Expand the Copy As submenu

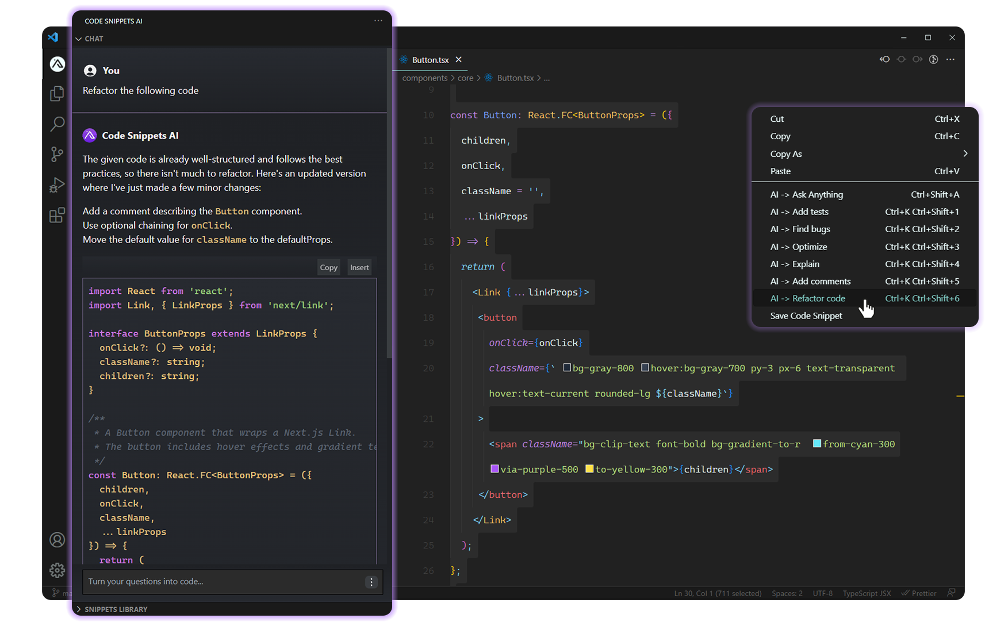864,154
